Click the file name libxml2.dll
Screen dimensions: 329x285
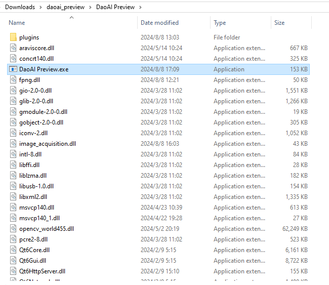[33, 197]
